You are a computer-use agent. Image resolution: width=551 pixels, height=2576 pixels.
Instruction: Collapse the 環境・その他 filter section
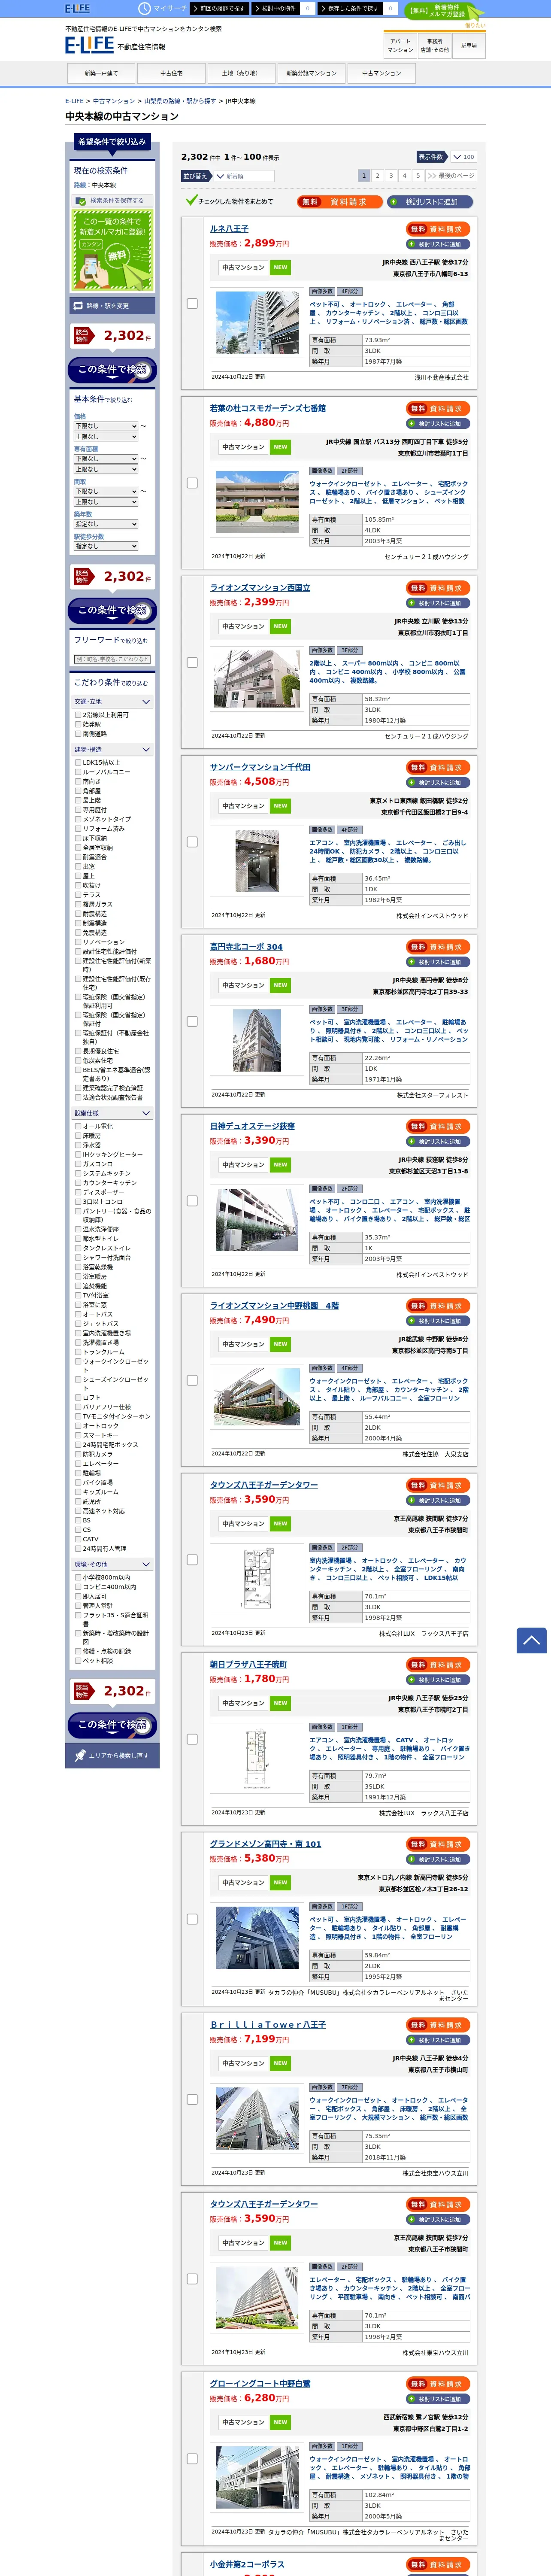112,1564
